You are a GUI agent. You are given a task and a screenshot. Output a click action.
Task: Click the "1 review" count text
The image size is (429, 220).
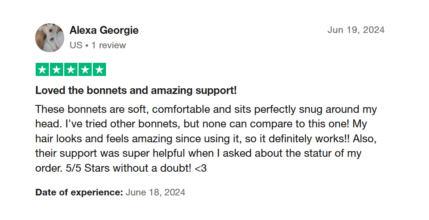point(109,45)
